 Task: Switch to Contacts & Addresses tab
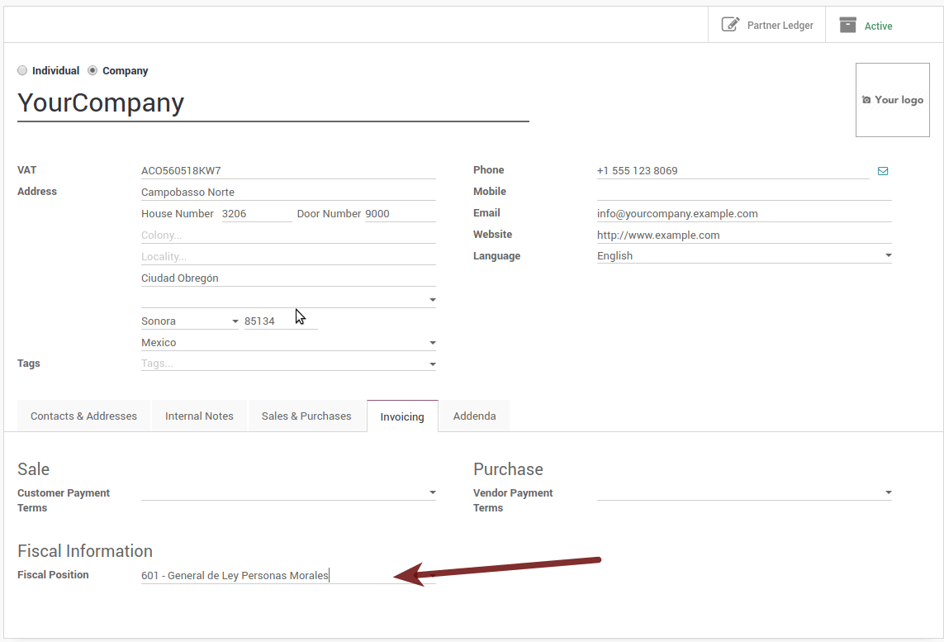[83, 416]
